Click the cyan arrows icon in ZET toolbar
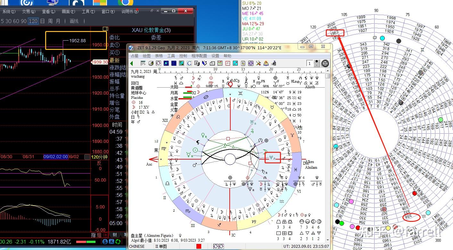The width and height of the screenshot is (453, 250). point(235,63)
